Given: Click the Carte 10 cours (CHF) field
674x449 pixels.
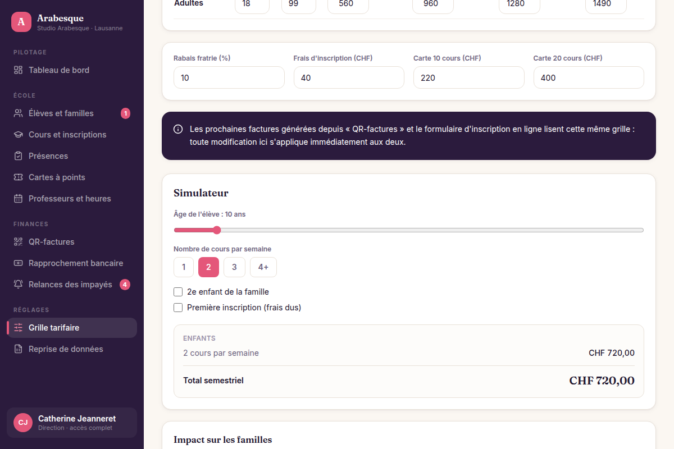Looking at the screenshot, I should tap(469, 77).
